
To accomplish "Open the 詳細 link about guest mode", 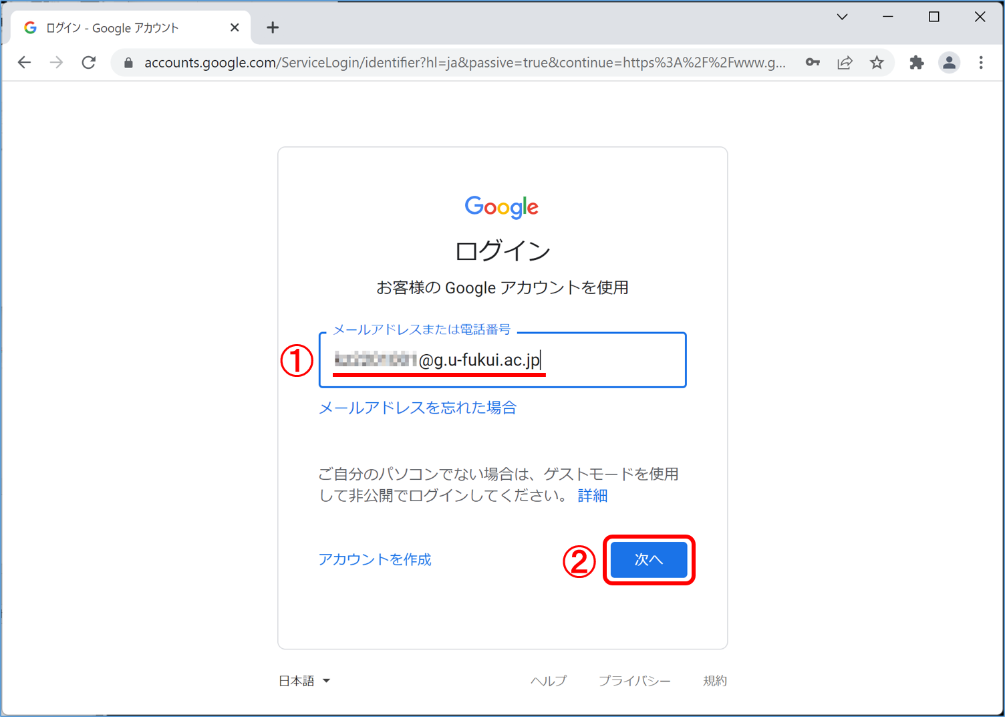I will coord(593,495).
